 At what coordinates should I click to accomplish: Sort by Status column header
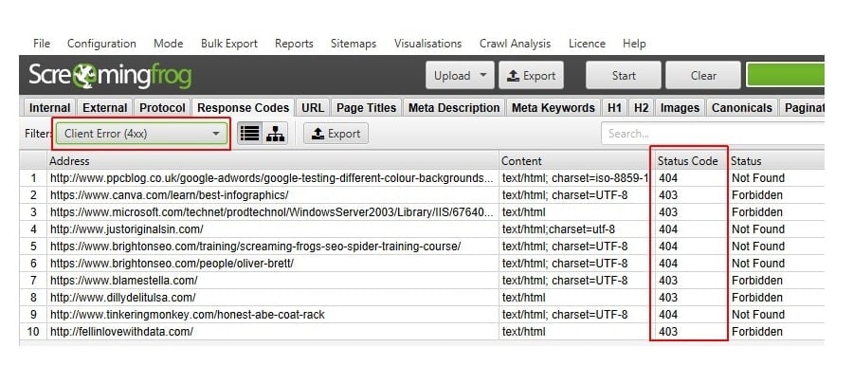click(776, 161)
